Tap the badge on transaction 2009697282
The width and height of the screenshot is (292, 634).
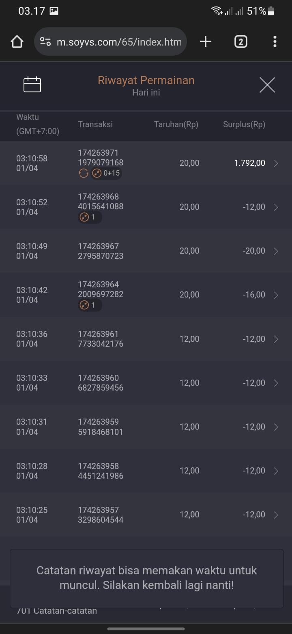[90, 305]
